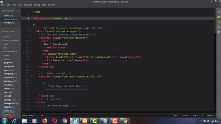Click the Action Center flag tray icon
Image resolution: width=221 pixels, height=124 pixels.
tap(204, 121)
